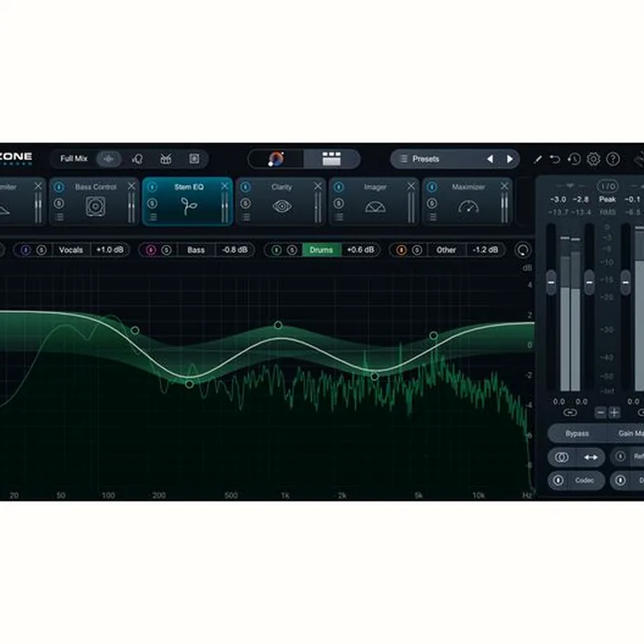Solo the Other stem
Image resolution: width=644 pixels, height=644 pixels.
pyautogui.click(x=417, y=250)
